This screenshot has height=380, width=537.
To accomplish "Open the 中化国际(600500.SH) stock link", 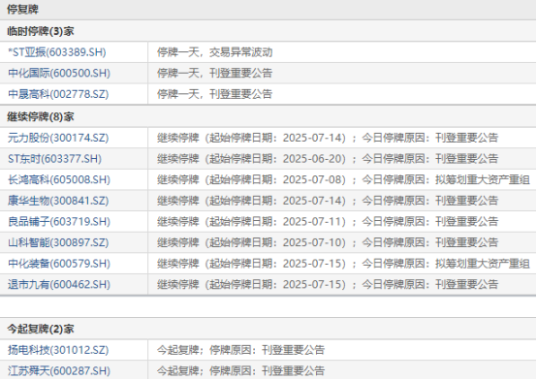I will (59, 74).
